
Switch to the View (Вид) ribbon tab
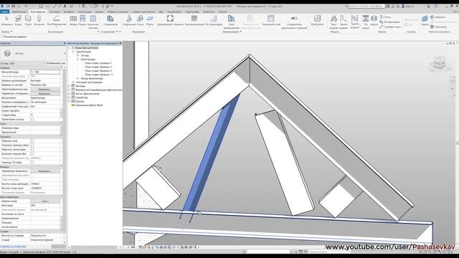coord(161,11)
